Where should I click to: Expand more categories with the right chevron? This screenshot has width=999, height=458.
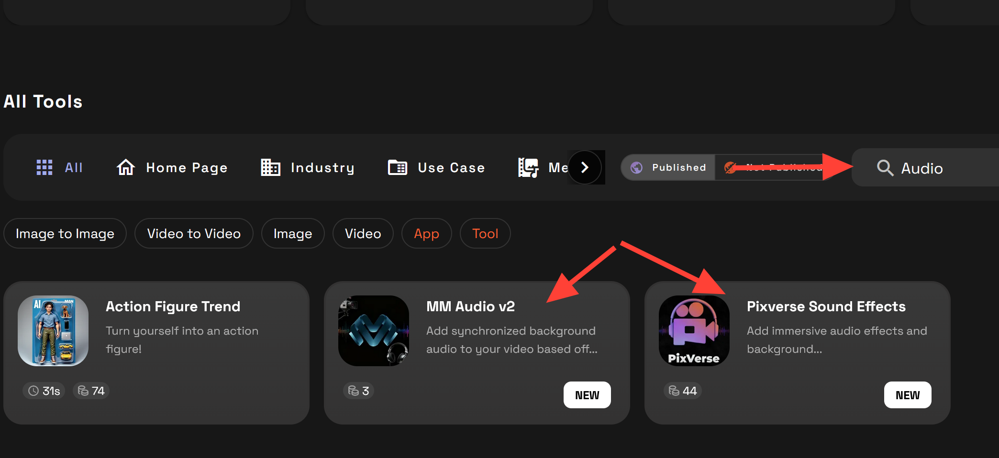585,167
